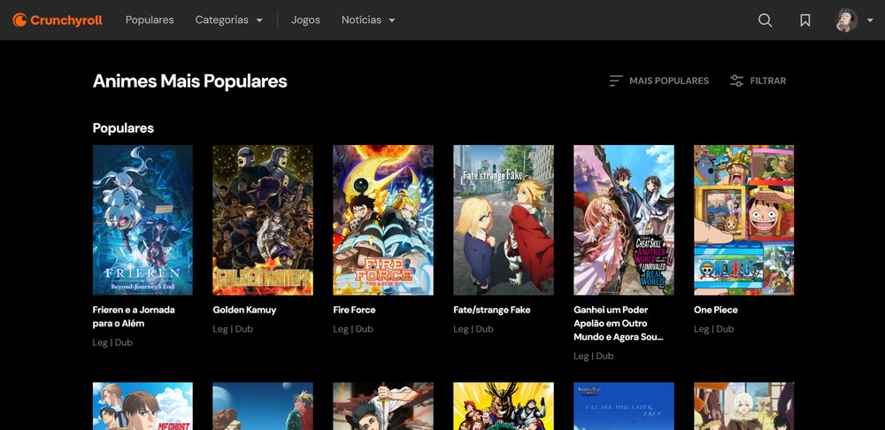The width and height of the screenshot is (885, 430).
Task: Click the Animes Mais Populares heading
Action: 189,81
